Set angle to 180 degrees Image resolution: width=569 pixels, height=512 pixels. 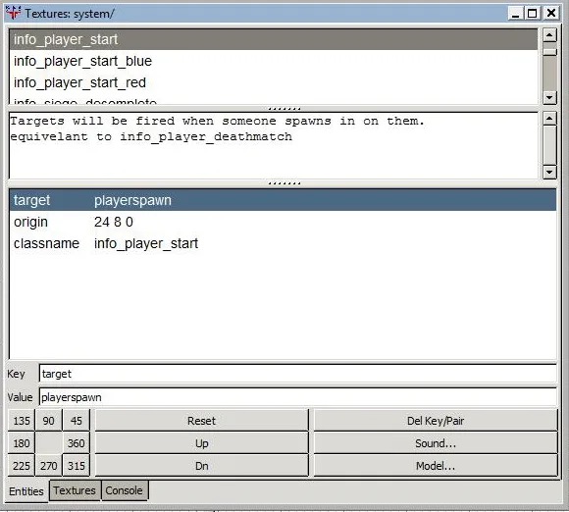point(22,443)
